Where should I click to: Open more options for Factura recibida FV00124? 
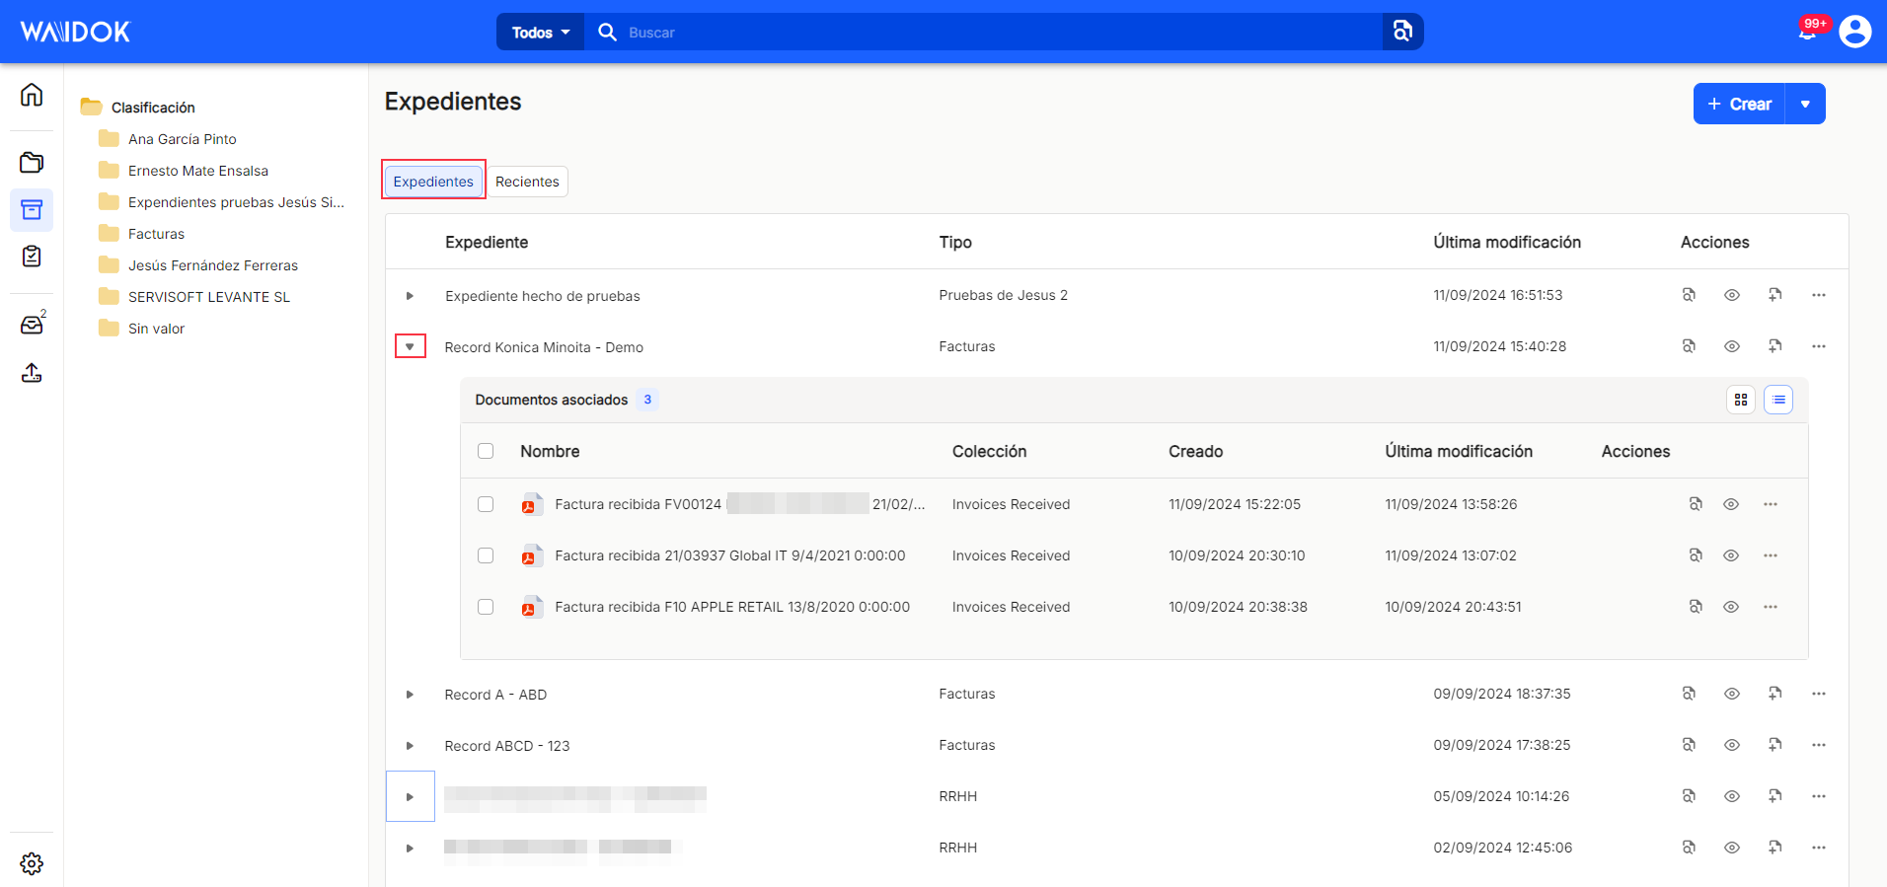pyautogui.click(x=1771, y=504)
